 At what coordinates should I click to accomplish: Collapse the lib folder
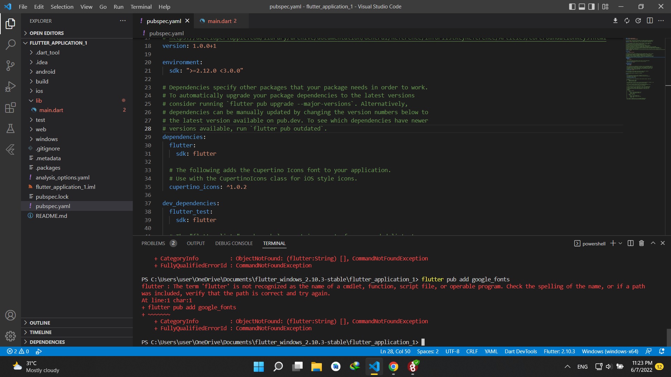pos(77,101)
